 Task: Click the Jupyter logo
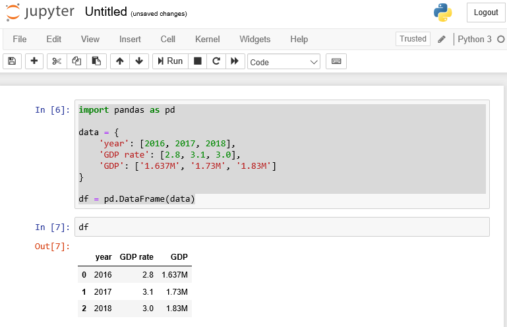pyautogui.click(x=40, y=13)
